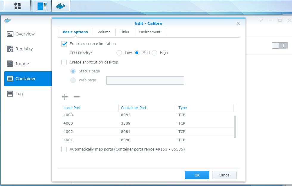Viewport: 292px width, 186px height.
Task: Select the Docker whale taskbar icon
Action: click(x=61, y=6)
